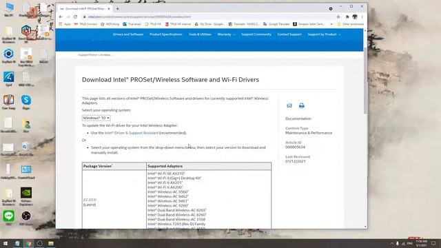Open Product Specifications menu item
The height and width of the screenshot is (248, 441).
click(x=166, y=34)
